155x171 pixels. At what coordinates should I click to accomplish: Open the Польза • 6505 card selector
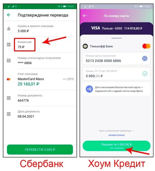coord(117,28)
